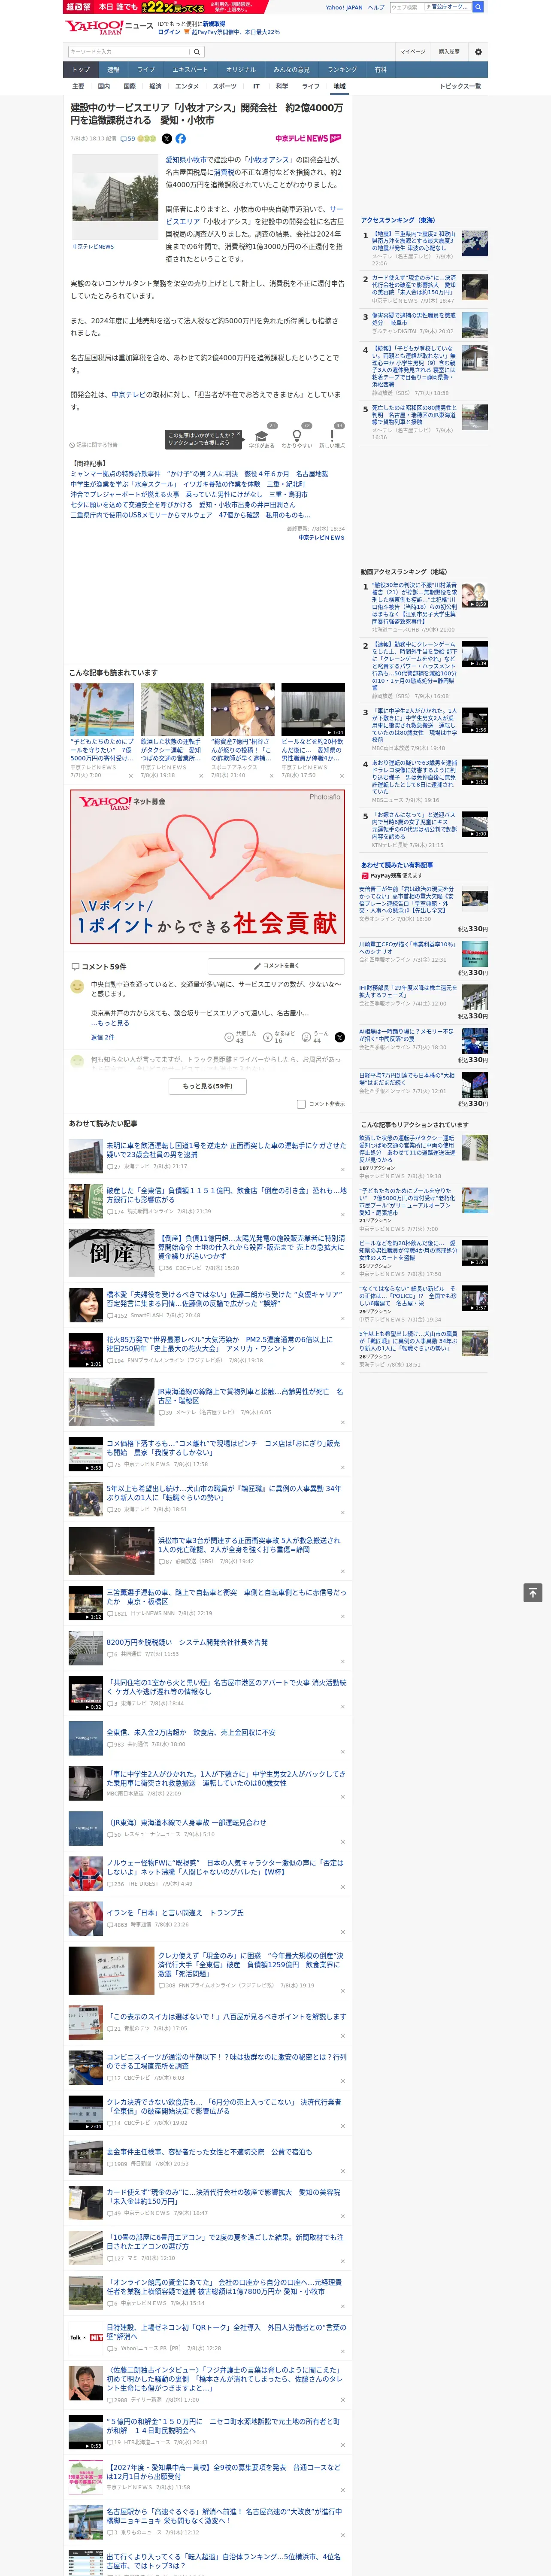The width and height of the screenshot is (551, 2576).
Task: Open the トップ tab
Action: point(81,70)
